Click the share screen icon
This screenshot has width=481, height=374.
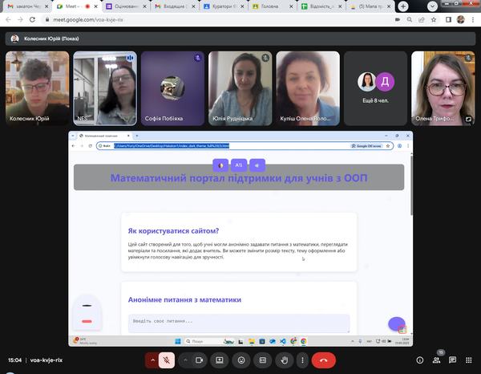coord(219,360)
